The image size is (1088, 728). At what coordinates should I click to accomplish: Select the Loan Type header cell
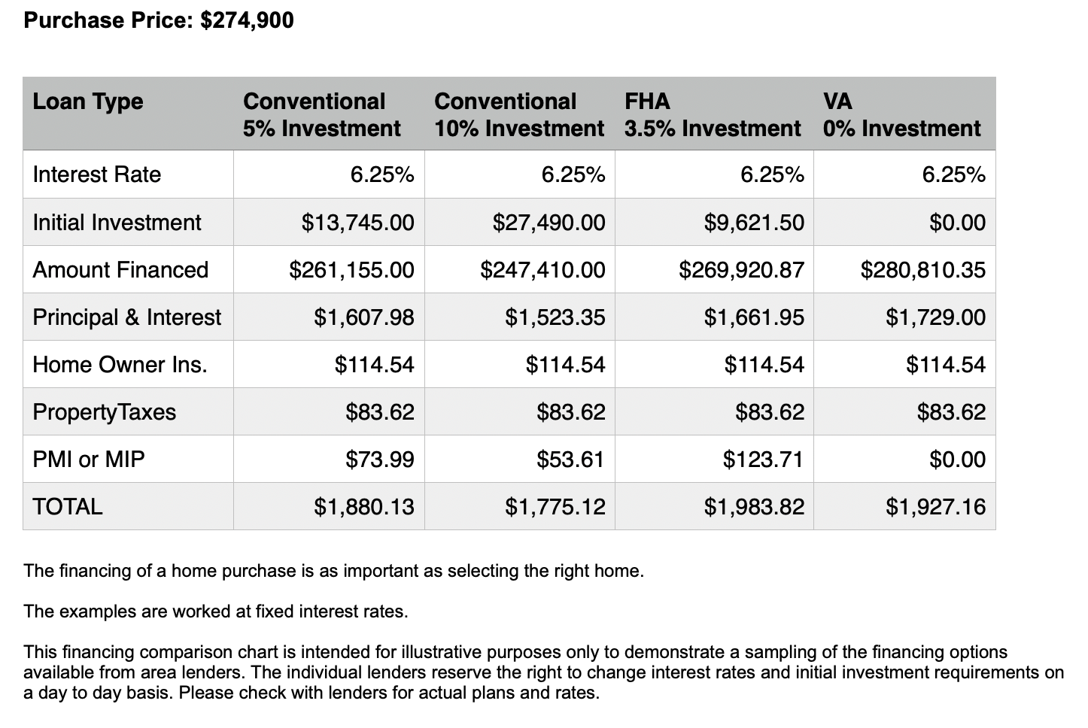tap(88, 102)
